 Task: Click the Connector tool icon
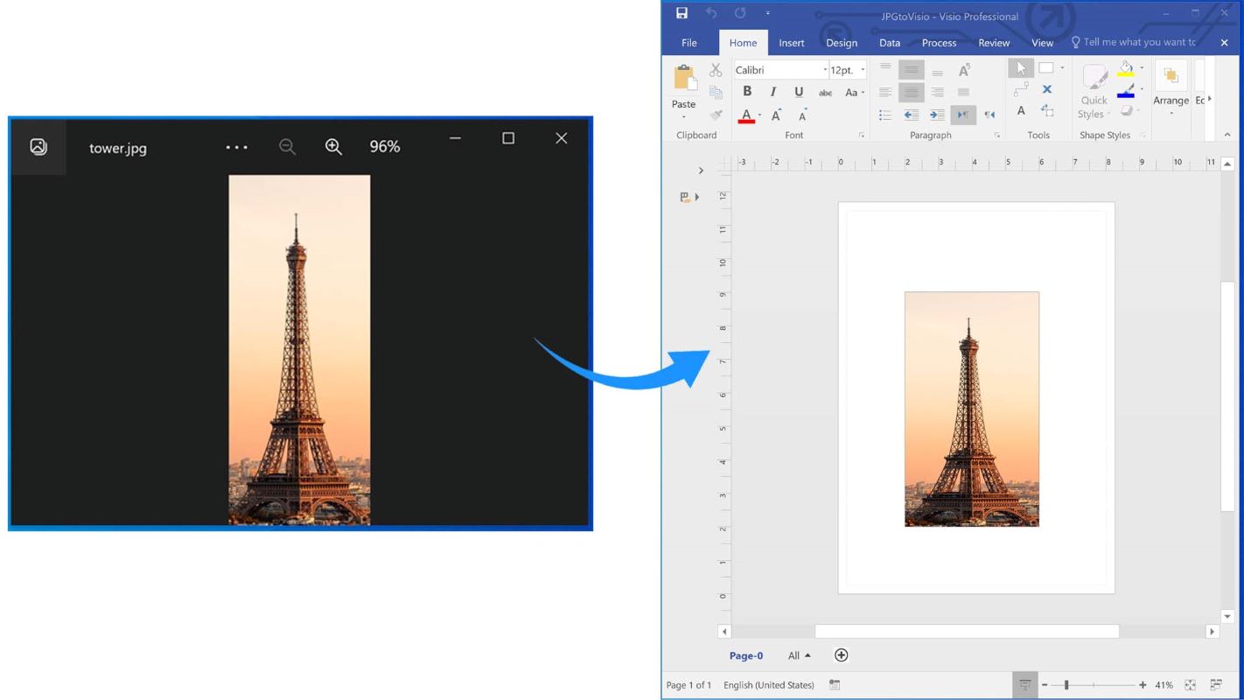(1020, 89)
